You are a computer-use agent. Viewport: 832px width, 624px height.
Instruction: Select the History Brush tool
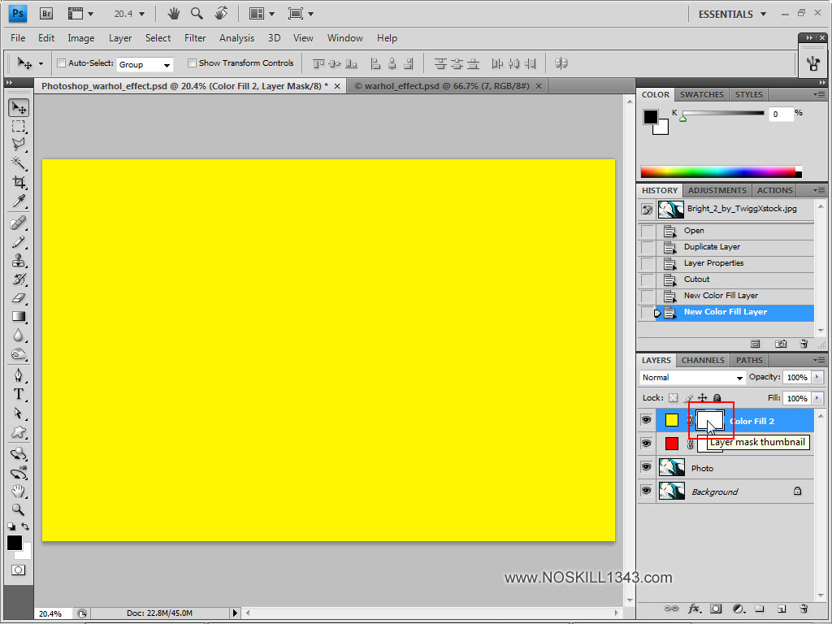[19, 279]
